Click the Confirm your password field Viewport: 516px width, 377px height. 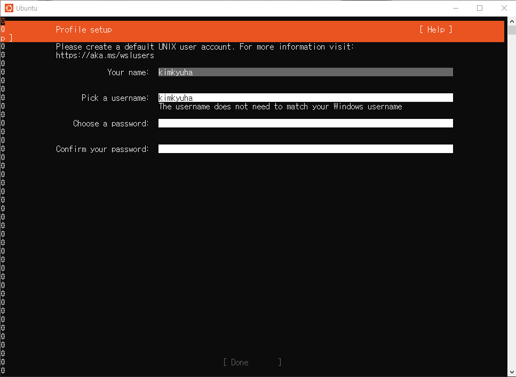[x=305, y=149]
